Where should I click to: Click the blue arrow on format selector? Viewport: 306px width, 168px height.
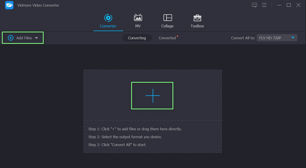pos(293,38)
